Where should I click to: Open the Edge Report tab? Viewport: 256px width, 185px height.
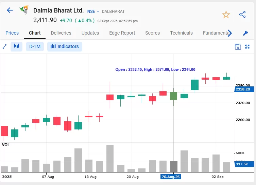click(122, 33)
